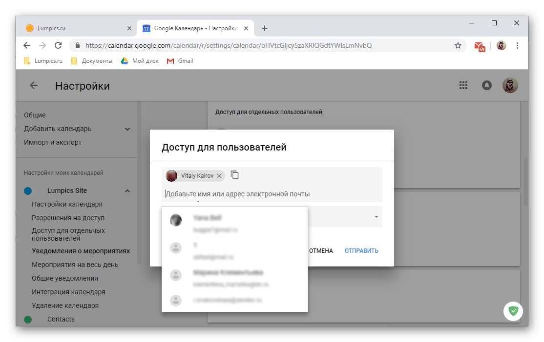Screen dimensions: 544x342
Task: Click the back arrow next to Настройки
Action: tap(33, 85)
